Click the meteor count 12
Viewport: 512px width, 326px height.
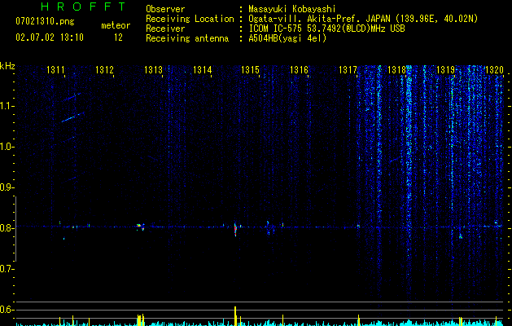point(118,37)
